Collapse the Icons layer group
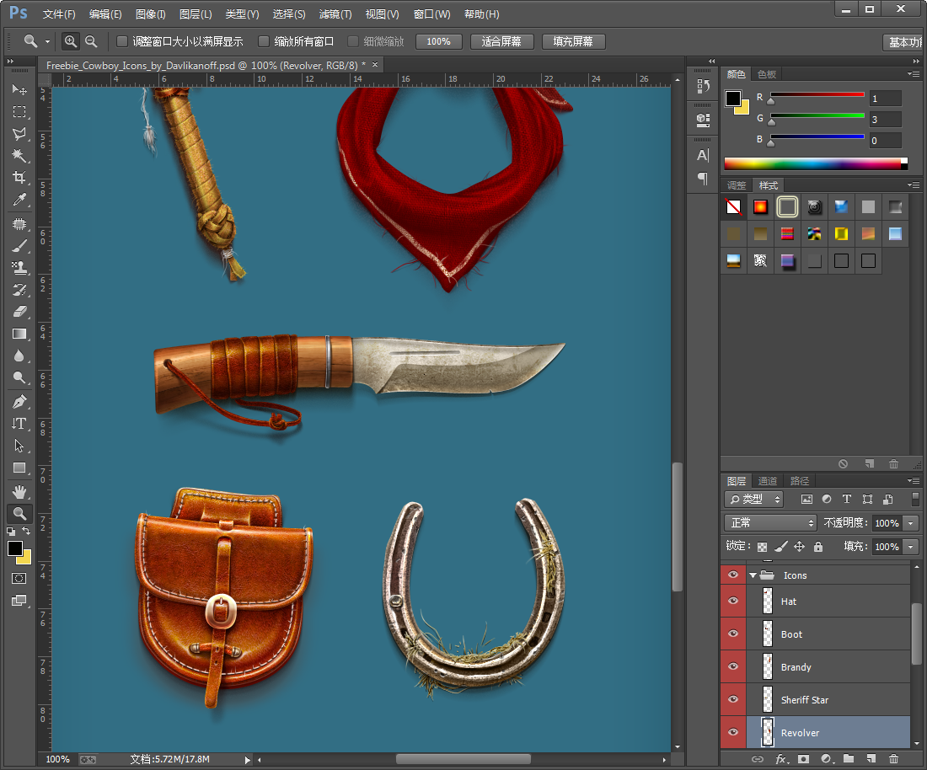 point(753,575)
